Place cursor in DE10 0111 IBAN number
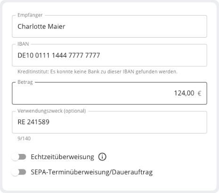219x193 pixels. [59, 56]
